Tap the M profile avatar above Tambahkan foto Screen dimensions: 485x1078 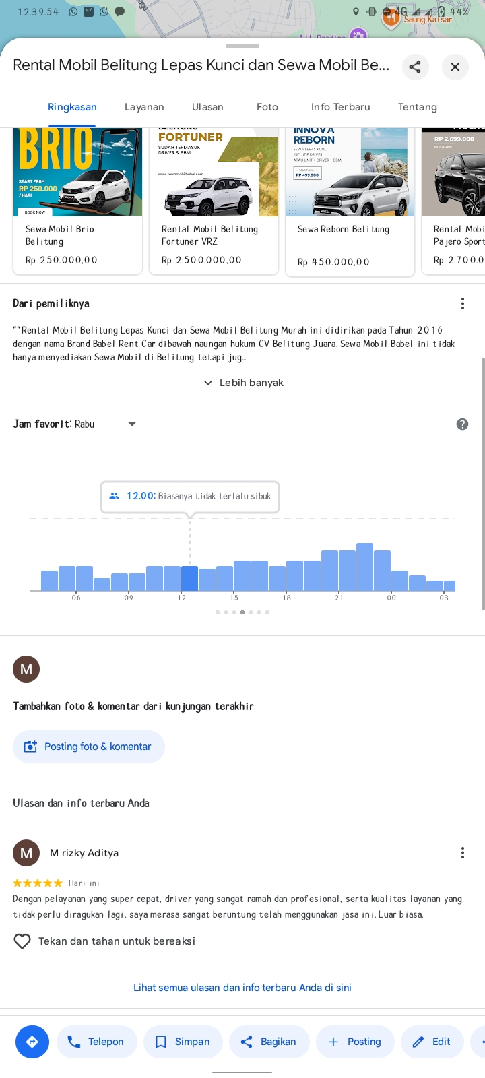[x=26, y=669]
